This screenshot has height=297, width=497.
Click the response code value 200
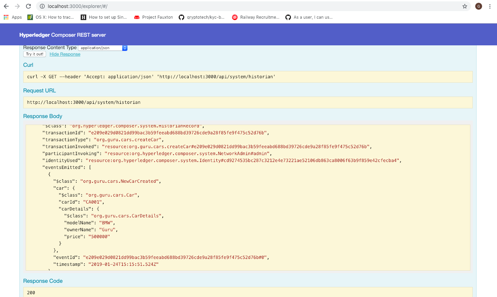pyautogui.click(x=31, y=293)
